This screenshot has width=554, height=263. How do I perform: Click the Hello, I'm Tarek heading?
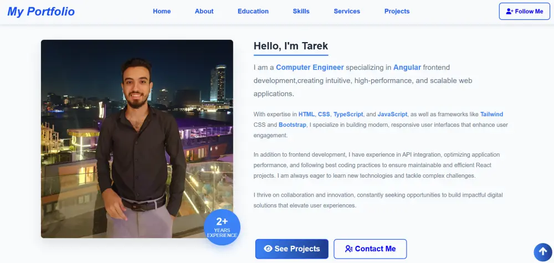pyautogui.click(x=291, y=46)
